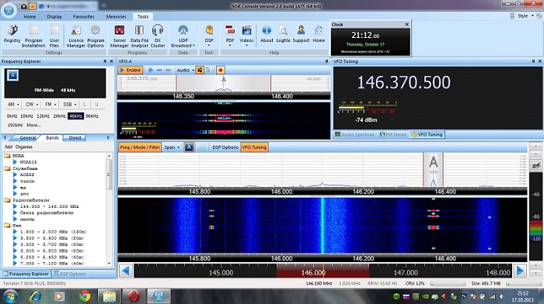Open the PDF help dropdown
The image size is (544, 304).
point(230,36)
